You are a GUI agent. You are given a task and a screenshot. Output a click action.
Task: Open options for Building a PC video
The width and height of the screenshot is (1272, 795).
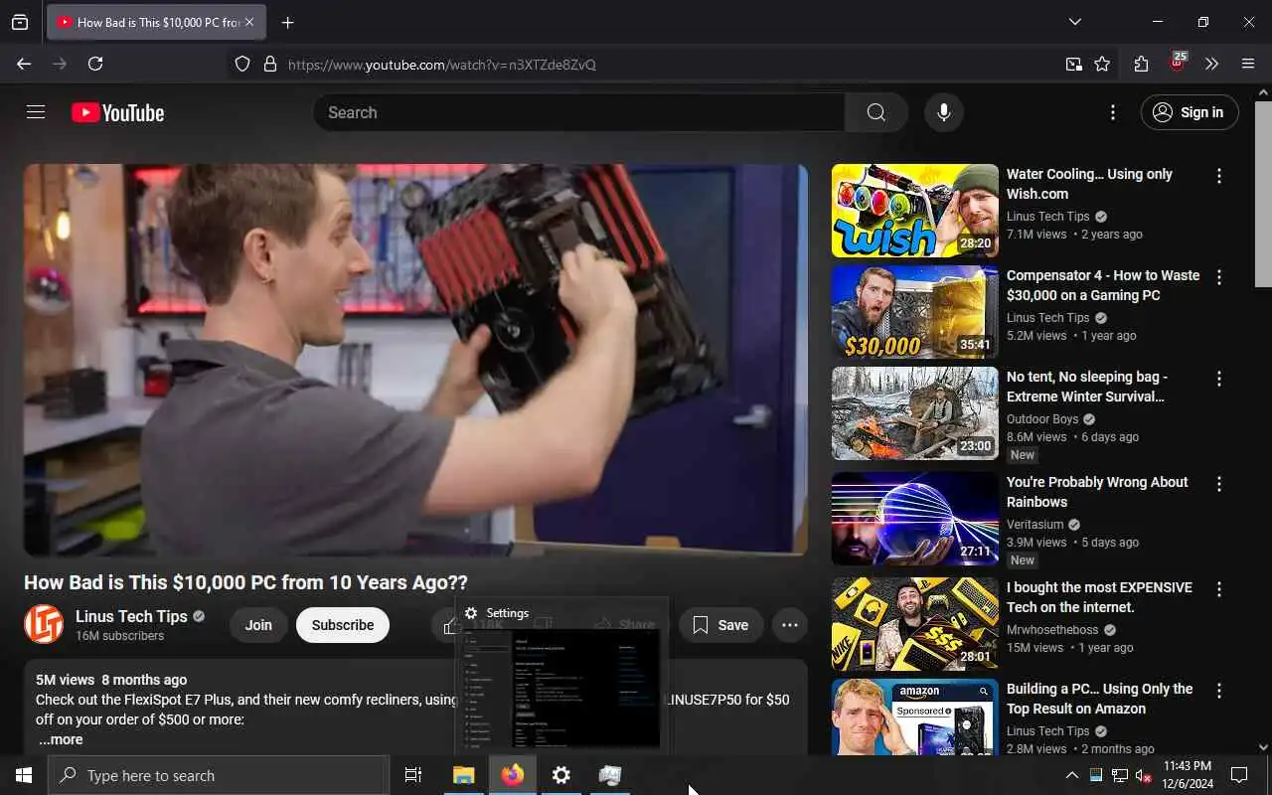coord(1219,691)
